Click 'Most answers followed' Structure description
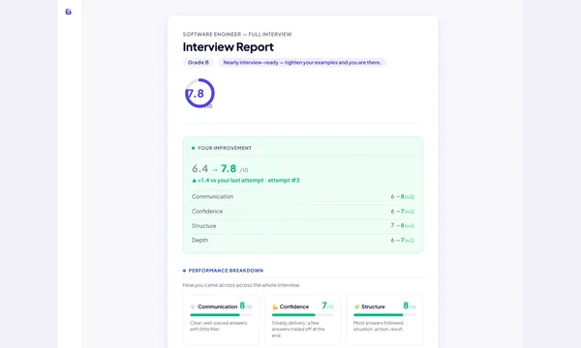 pyautogui.click(x=379, y=326)
